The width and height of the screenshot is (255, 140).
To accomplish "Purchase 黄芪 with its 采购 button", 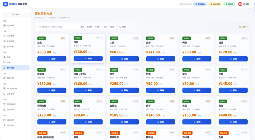I will (197, 122).
